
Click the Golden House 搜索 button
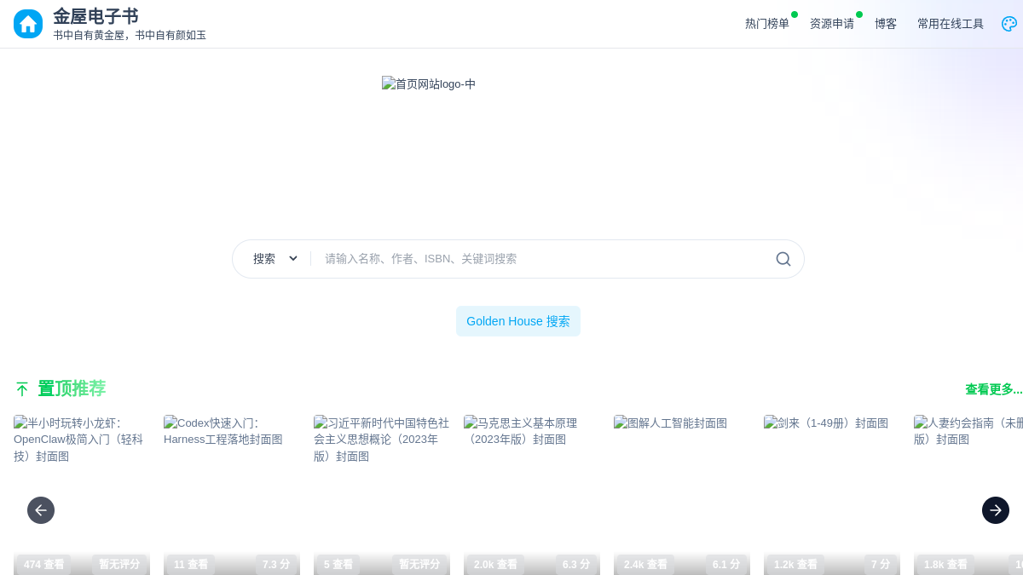point(518,321)
